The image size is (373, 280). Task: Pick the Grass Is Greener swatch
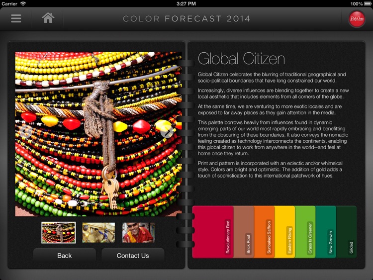point(305,232)
